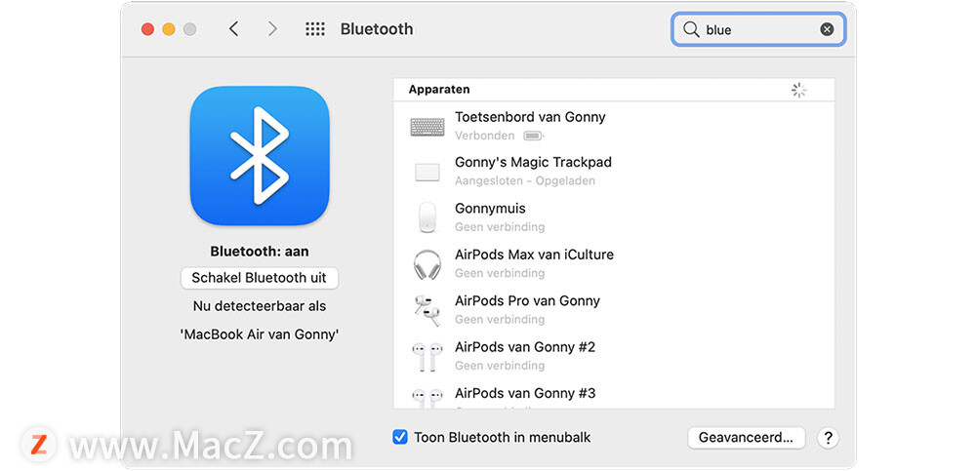
Task: Select AirPods van Gonny #3 in list
Action: point(525,394)
